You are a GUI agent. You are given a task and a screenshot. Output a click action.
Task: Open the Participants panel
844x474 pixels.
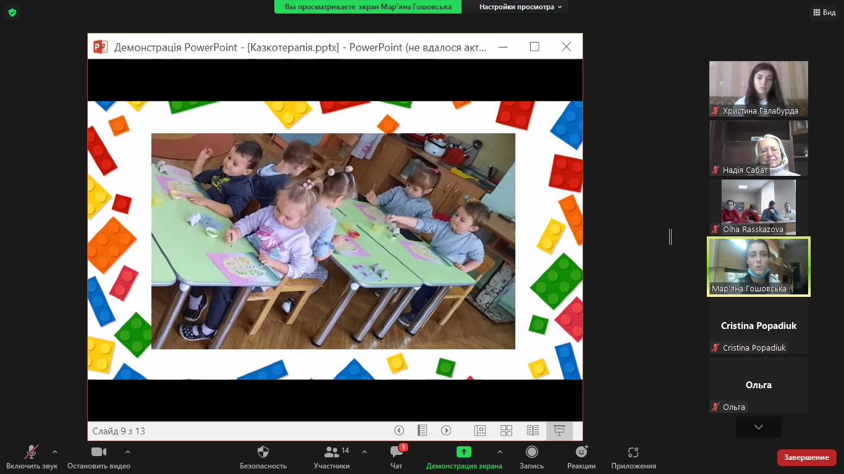pos(332,452)
